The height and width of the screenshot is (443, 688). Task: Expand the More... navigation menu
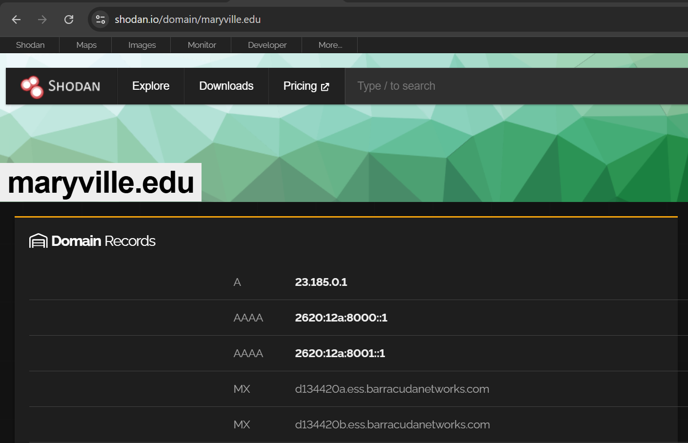330,45
